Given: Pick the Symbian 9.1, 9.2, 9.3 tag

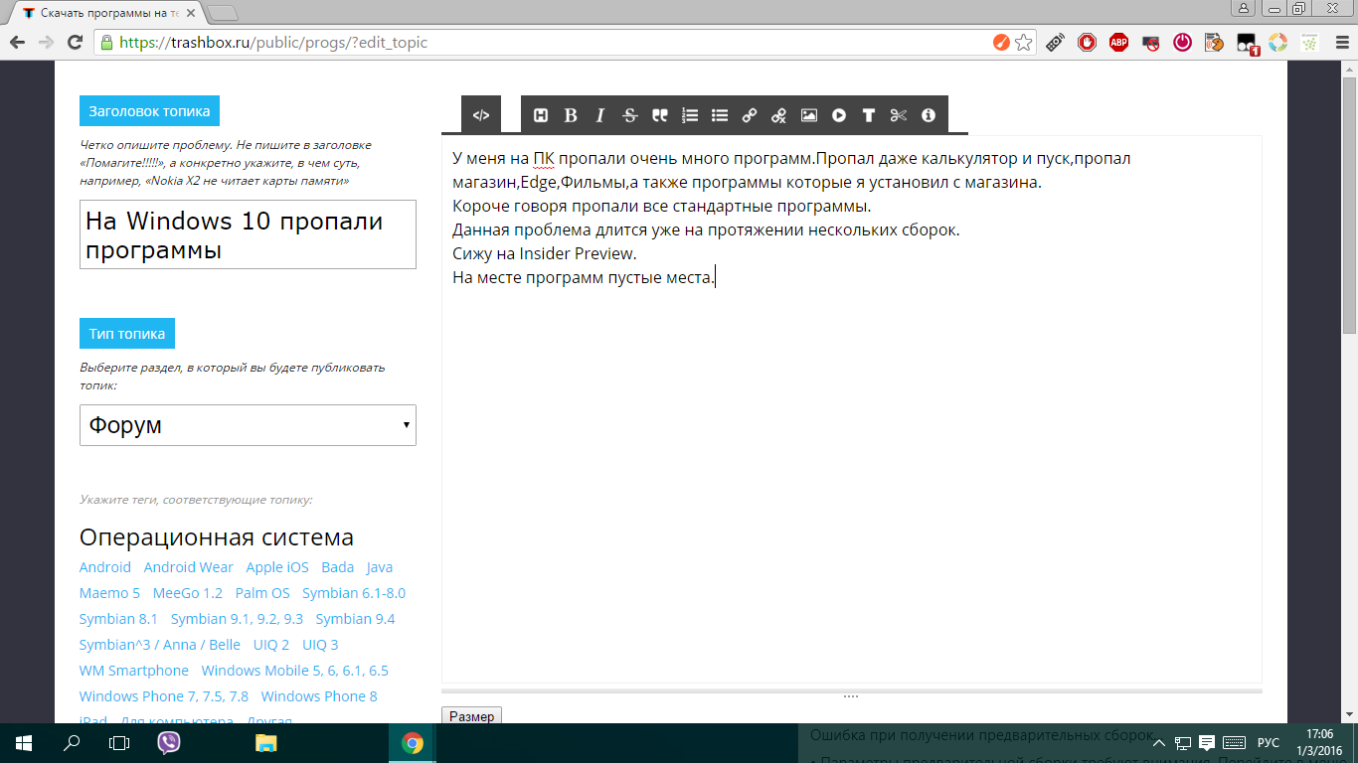Looking at the screenshot, I should click(237, 619).
